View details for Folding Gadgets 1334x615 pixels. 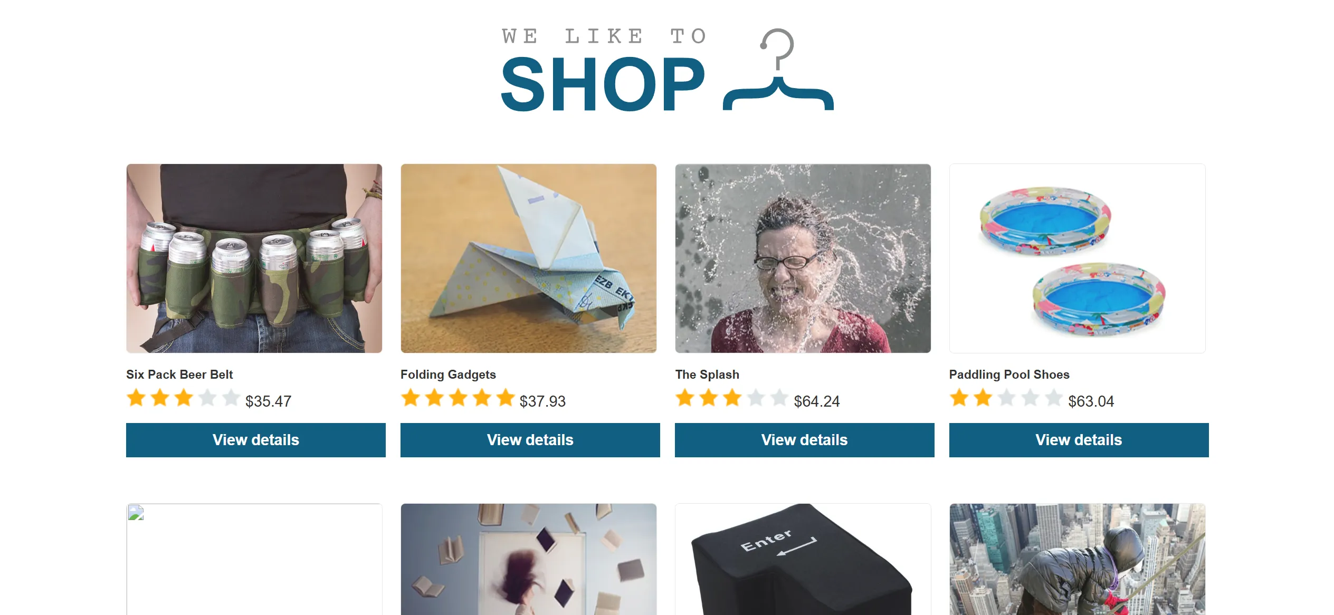pyautogui.click(x=530, y=440)
